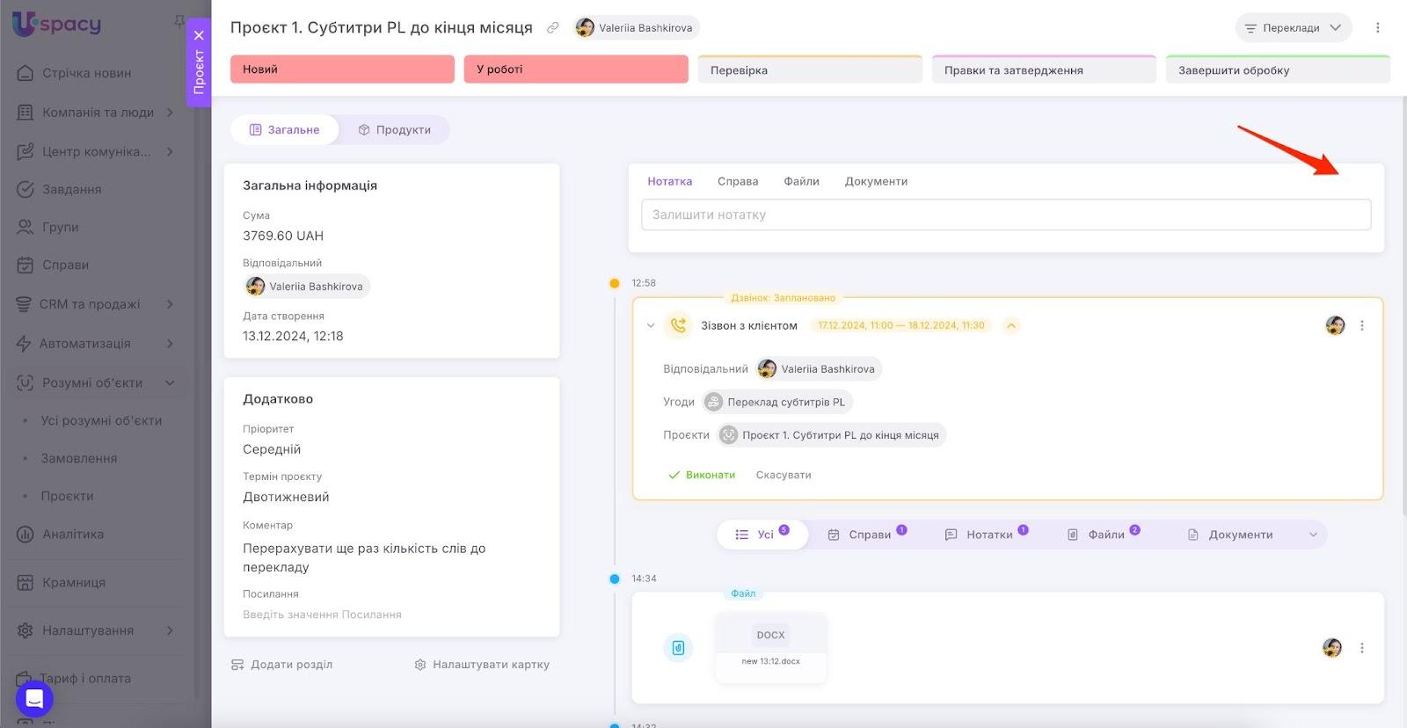Select the Документи tab above note field
The image size is (1407, 728).
(876, 181)
